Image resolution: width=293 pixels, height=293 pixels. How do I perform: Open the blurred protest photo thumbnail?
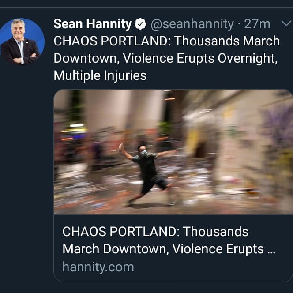tap(173, 152)
